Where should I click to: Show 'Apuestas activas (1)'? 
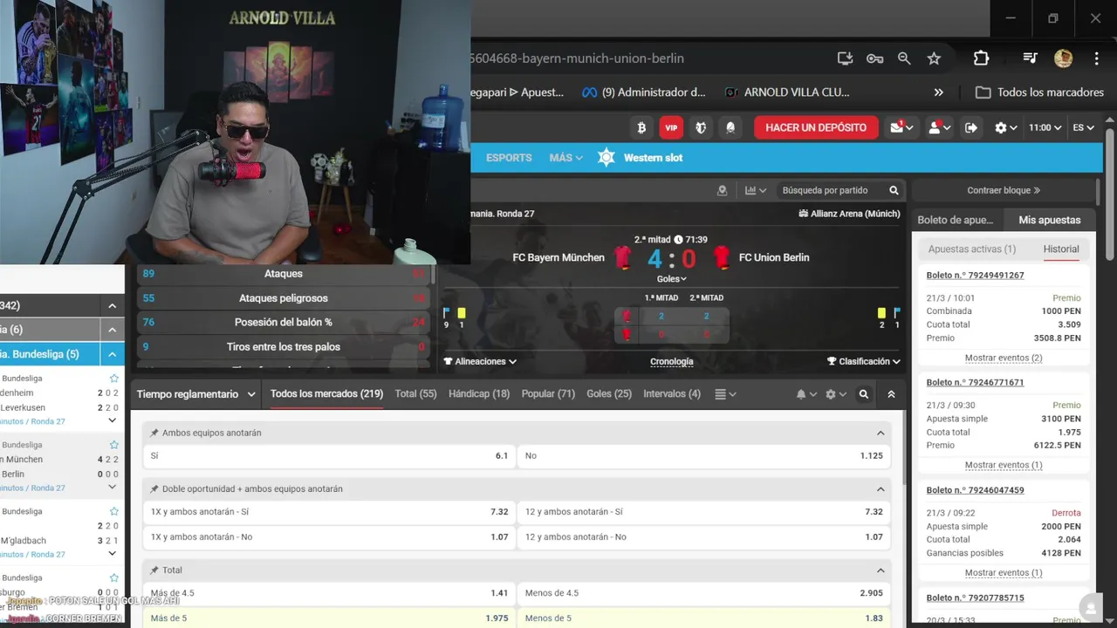[x=972, y=249]
